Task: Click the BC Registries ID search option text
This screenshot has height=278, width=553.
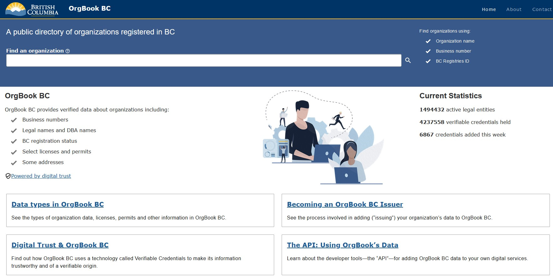Action: 453,61
